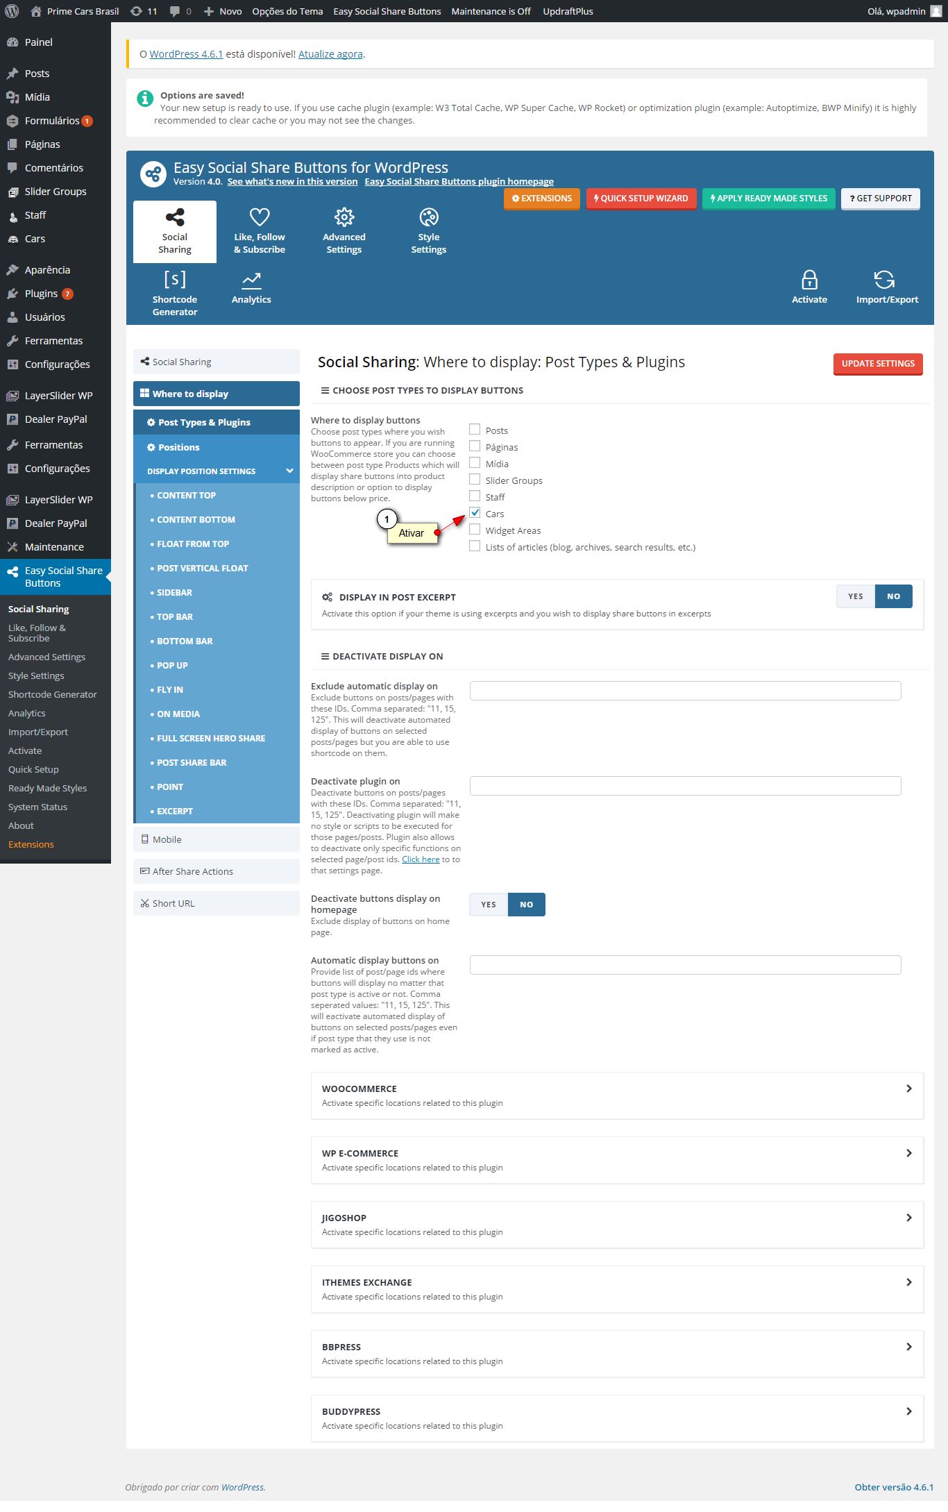Enable the Staff post type checkbox
Viewport: 948px width, 1512px height.
click(475, 496)
